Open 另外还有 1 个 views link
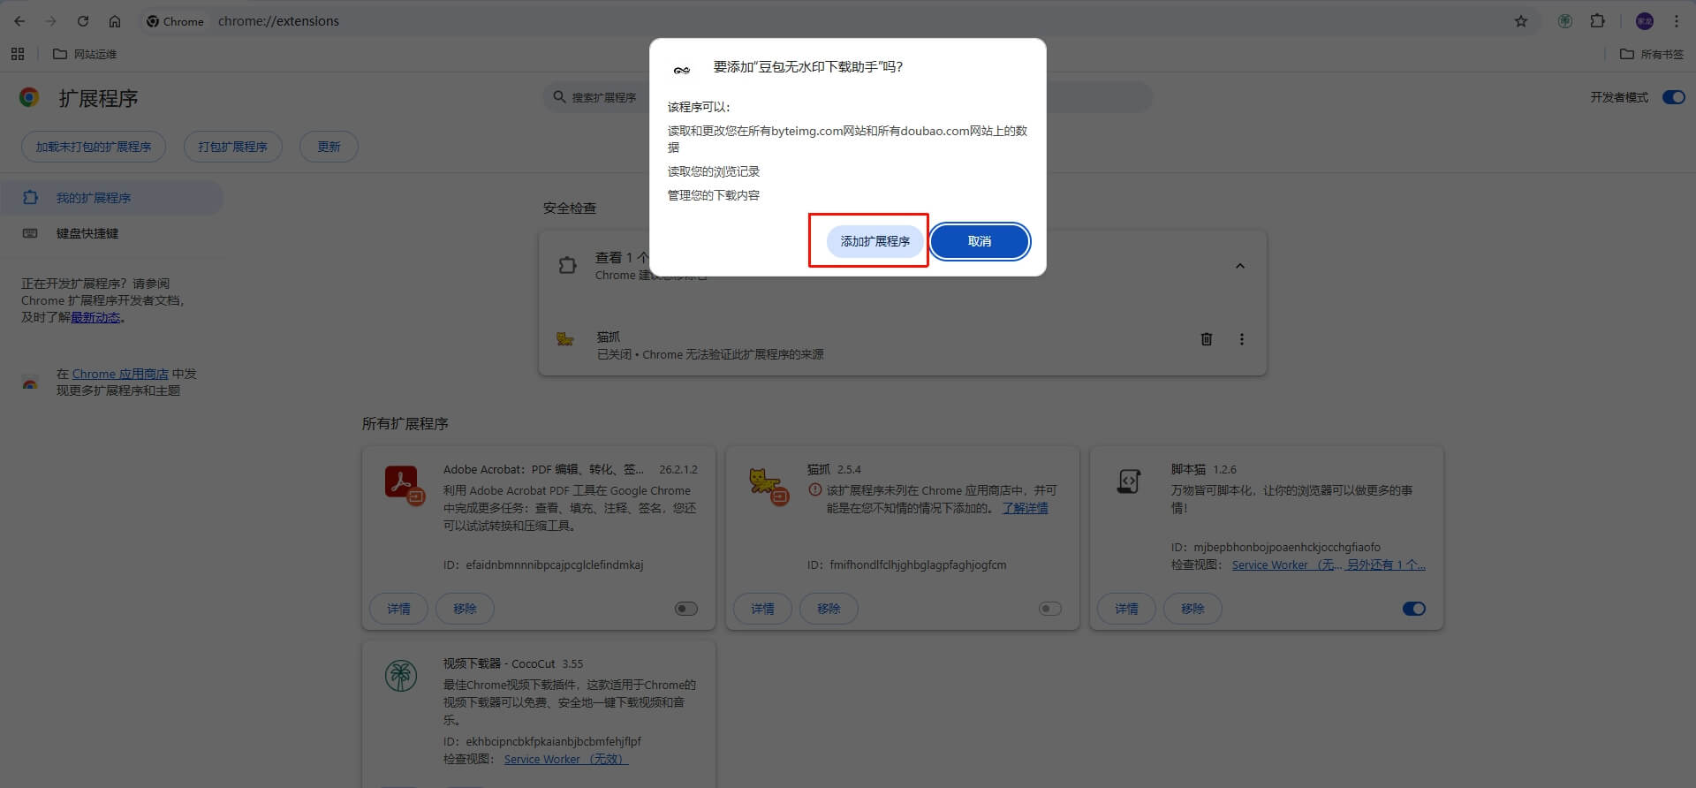This screenshot has width=1696, height=788. (x=1386, y=564)
